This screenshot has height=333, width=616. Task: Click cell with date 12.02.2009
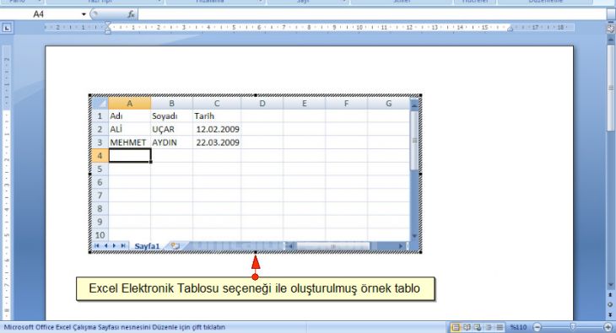tap(217, 129)
